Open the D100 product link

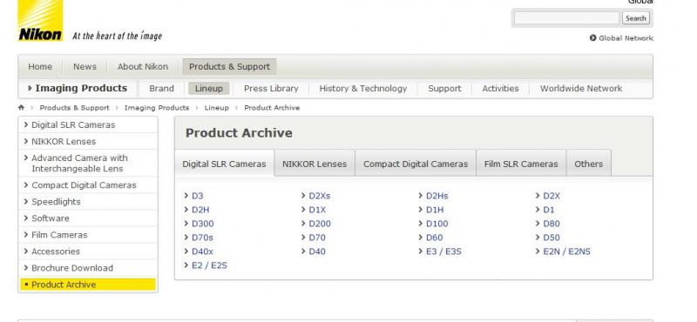tap(437, 224)
